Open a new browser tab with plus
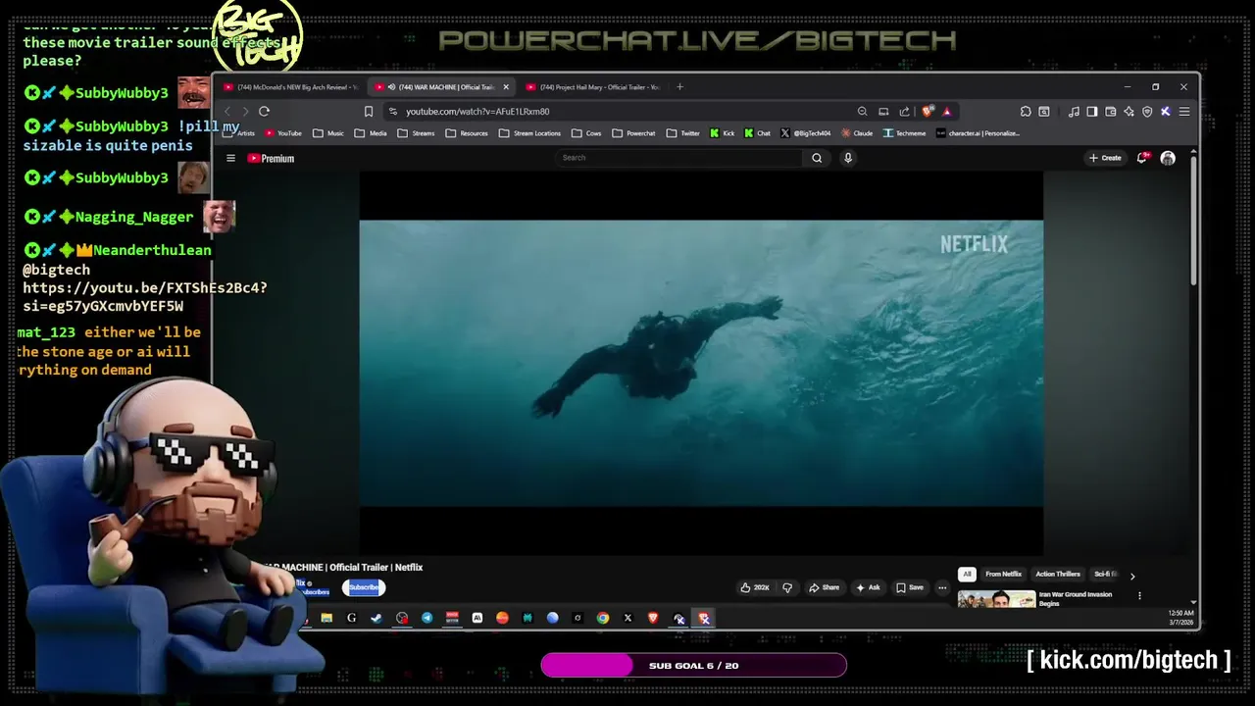This screenshot has height=706, width=1255. pos(679,87)
